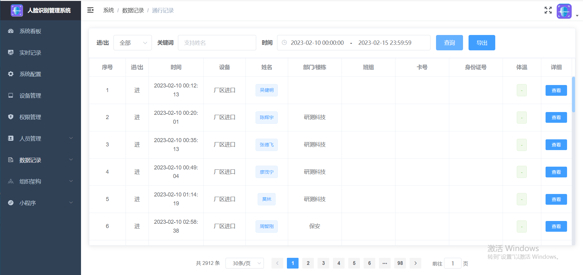The image size is (583, 275).
Task: Click name tag 廖茂宁
Action: [267, 172]
